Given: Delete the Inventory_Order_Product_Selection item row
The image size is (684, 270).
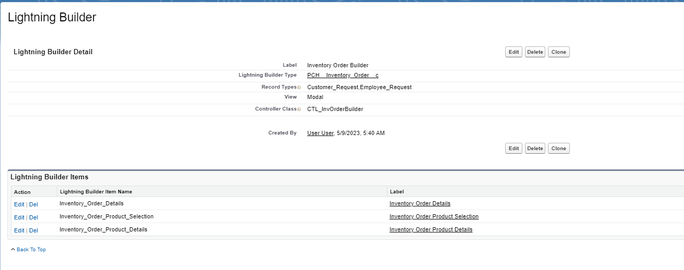Looking at the screenshot, I should point(33,217).
